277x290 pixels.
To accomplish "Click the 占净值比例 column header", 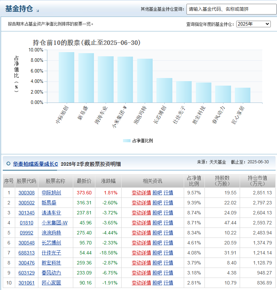I will pos(194,181).
